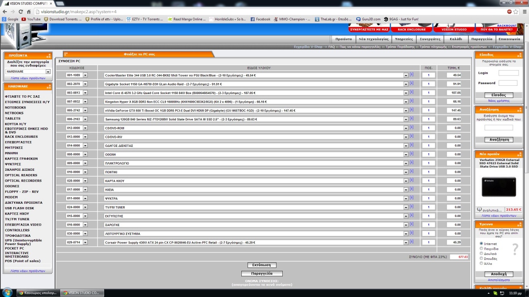529x297 pixels.
Task: Click the browser reload icon
Action: click(21, 12)
